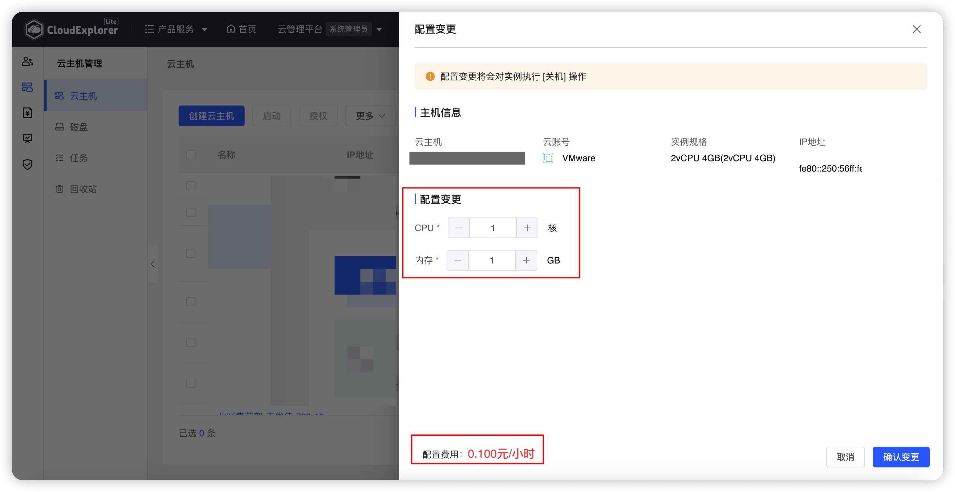Click the CloudExplorer Lite logo

click(x=71, y=29)
